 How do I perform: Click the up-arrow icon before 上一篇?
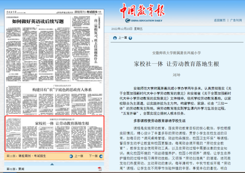pos(115,38)
